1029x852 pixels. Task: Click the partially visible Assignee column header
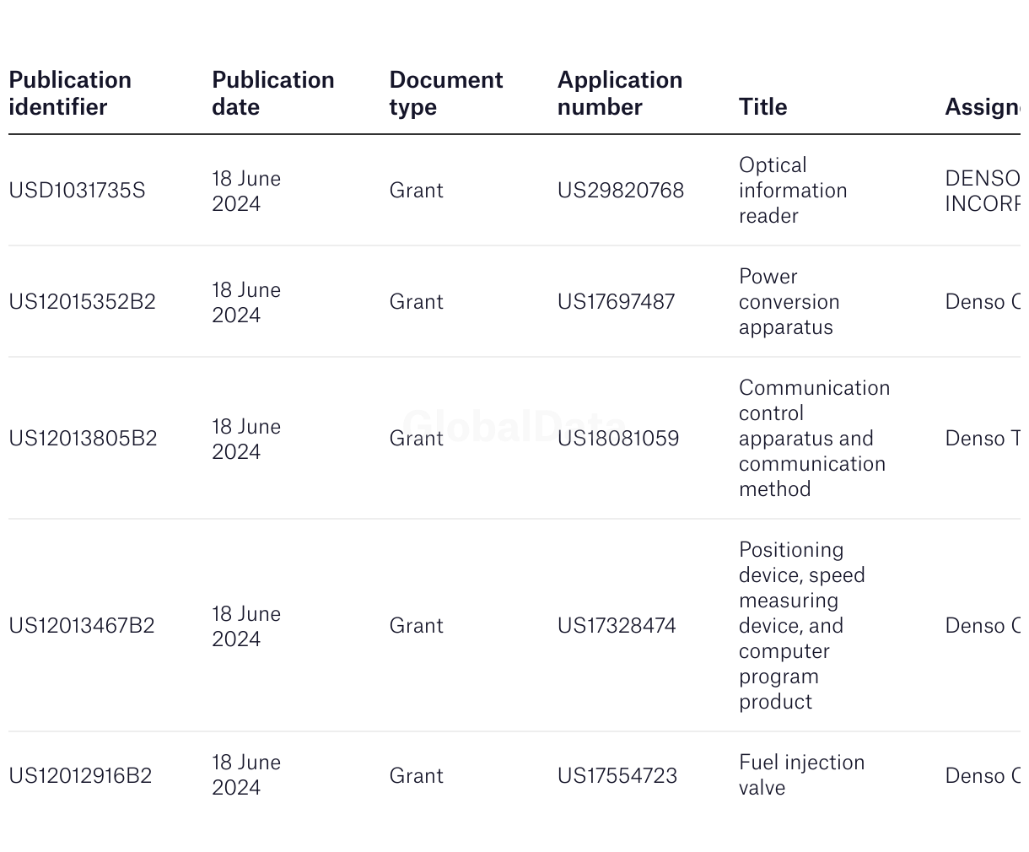click(982, 107)
